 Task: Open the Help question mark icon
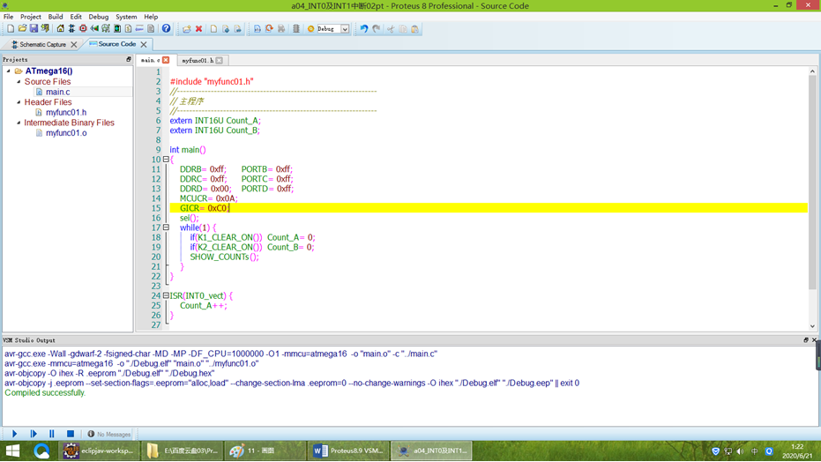point(166,29)
